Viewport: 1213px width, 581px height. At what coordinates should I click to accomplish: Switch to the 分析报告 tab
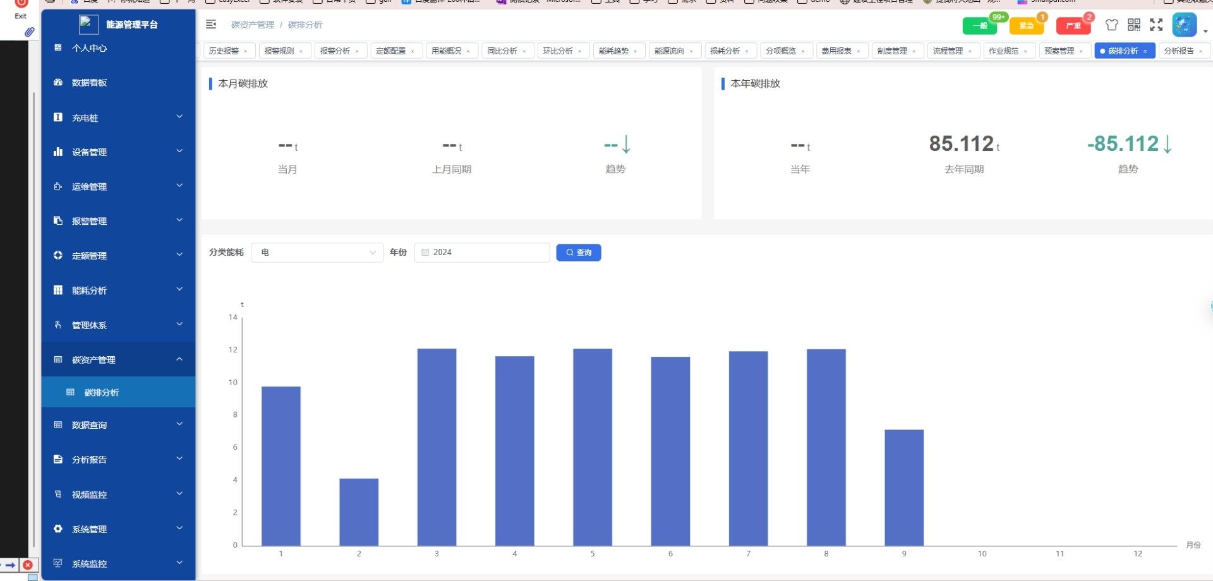click(x=1178, y=51)
